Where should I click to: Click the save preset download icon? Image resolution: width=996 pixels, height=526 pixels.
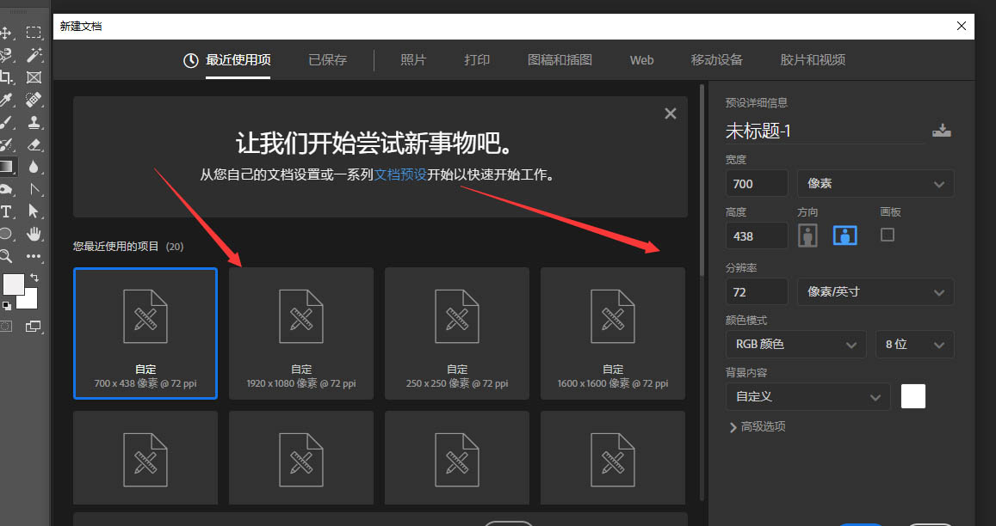(x=942, y=129)
